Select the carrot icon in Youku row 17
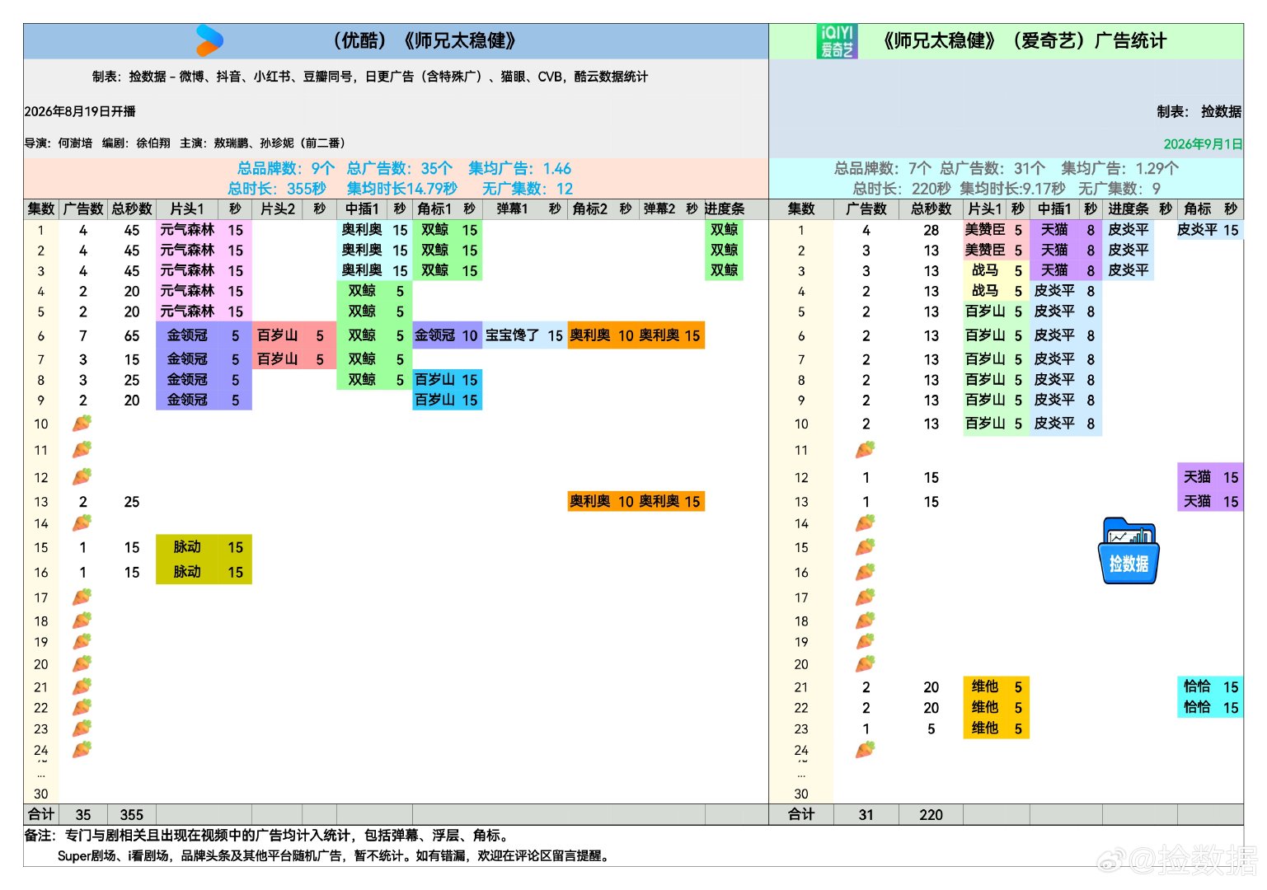This screenshot has height=890, width=1267. (82, 597)
